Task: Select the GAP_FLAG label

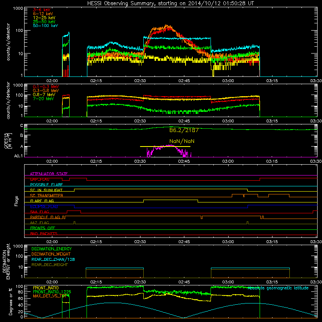Action: pos(39,179)
